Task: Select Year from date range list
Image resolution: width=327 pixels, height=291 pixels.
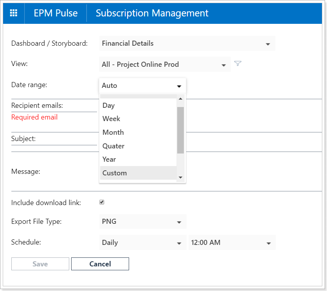Action: tap(138, 159)
